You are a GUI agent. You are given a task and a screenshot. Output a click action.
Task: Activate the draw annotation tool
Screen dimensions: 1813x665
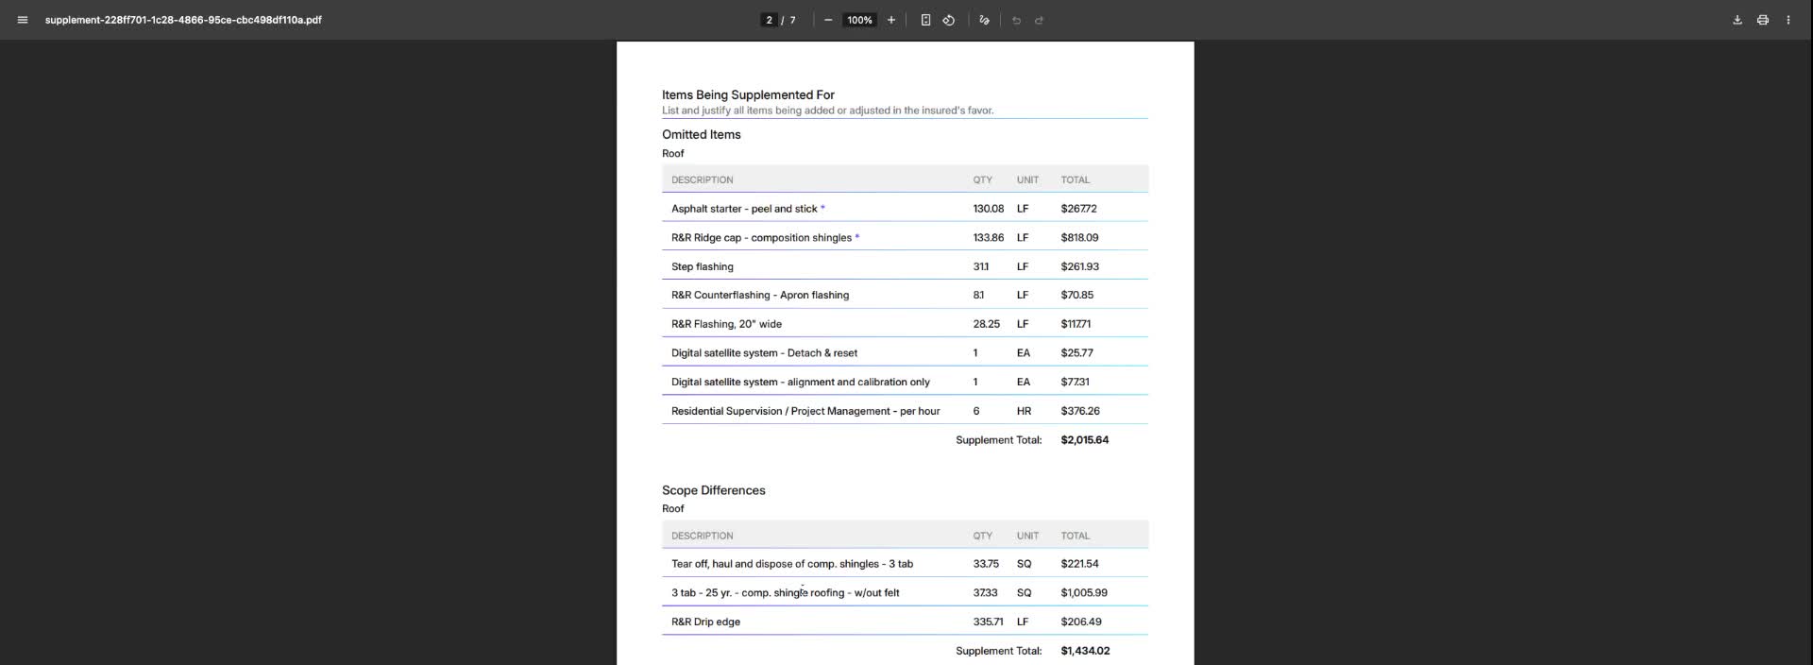[x=984, y=20]
